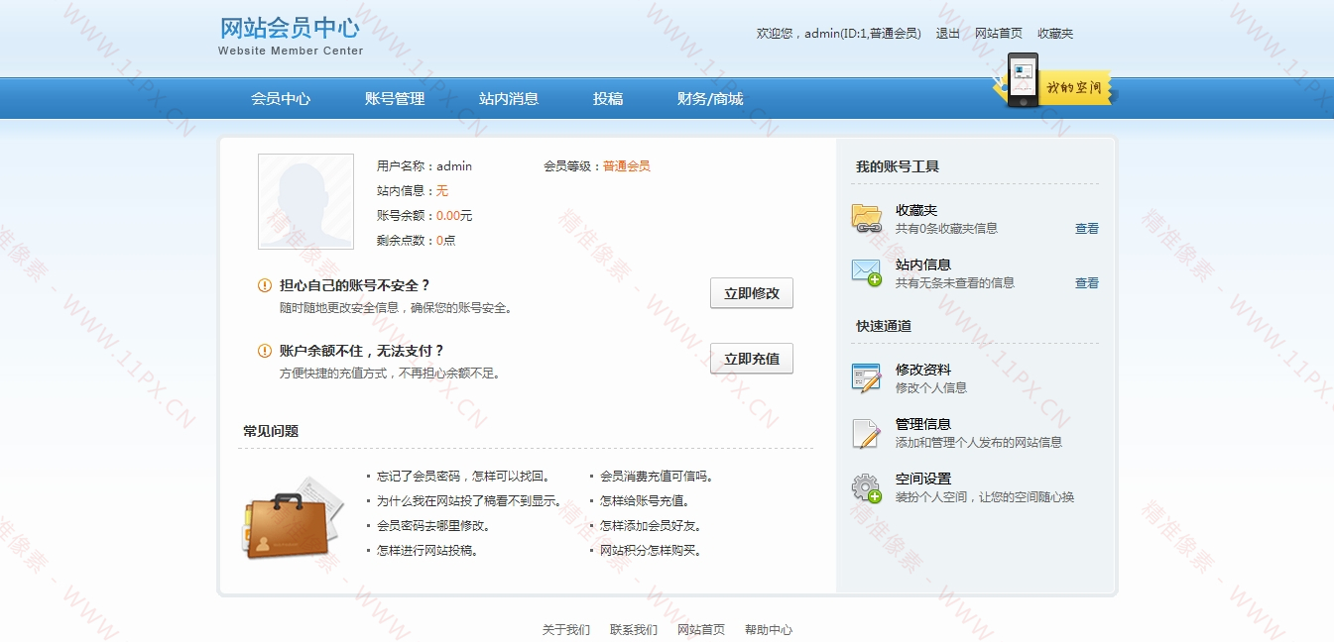Click the 立即充值 button
Screen dimensions: 1334x642
(x=752, y=359)
